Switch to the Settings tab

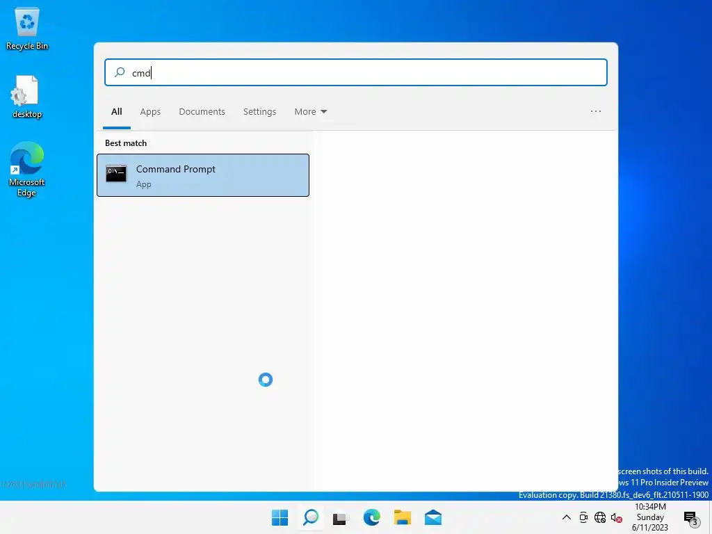(x=260, y=112)
